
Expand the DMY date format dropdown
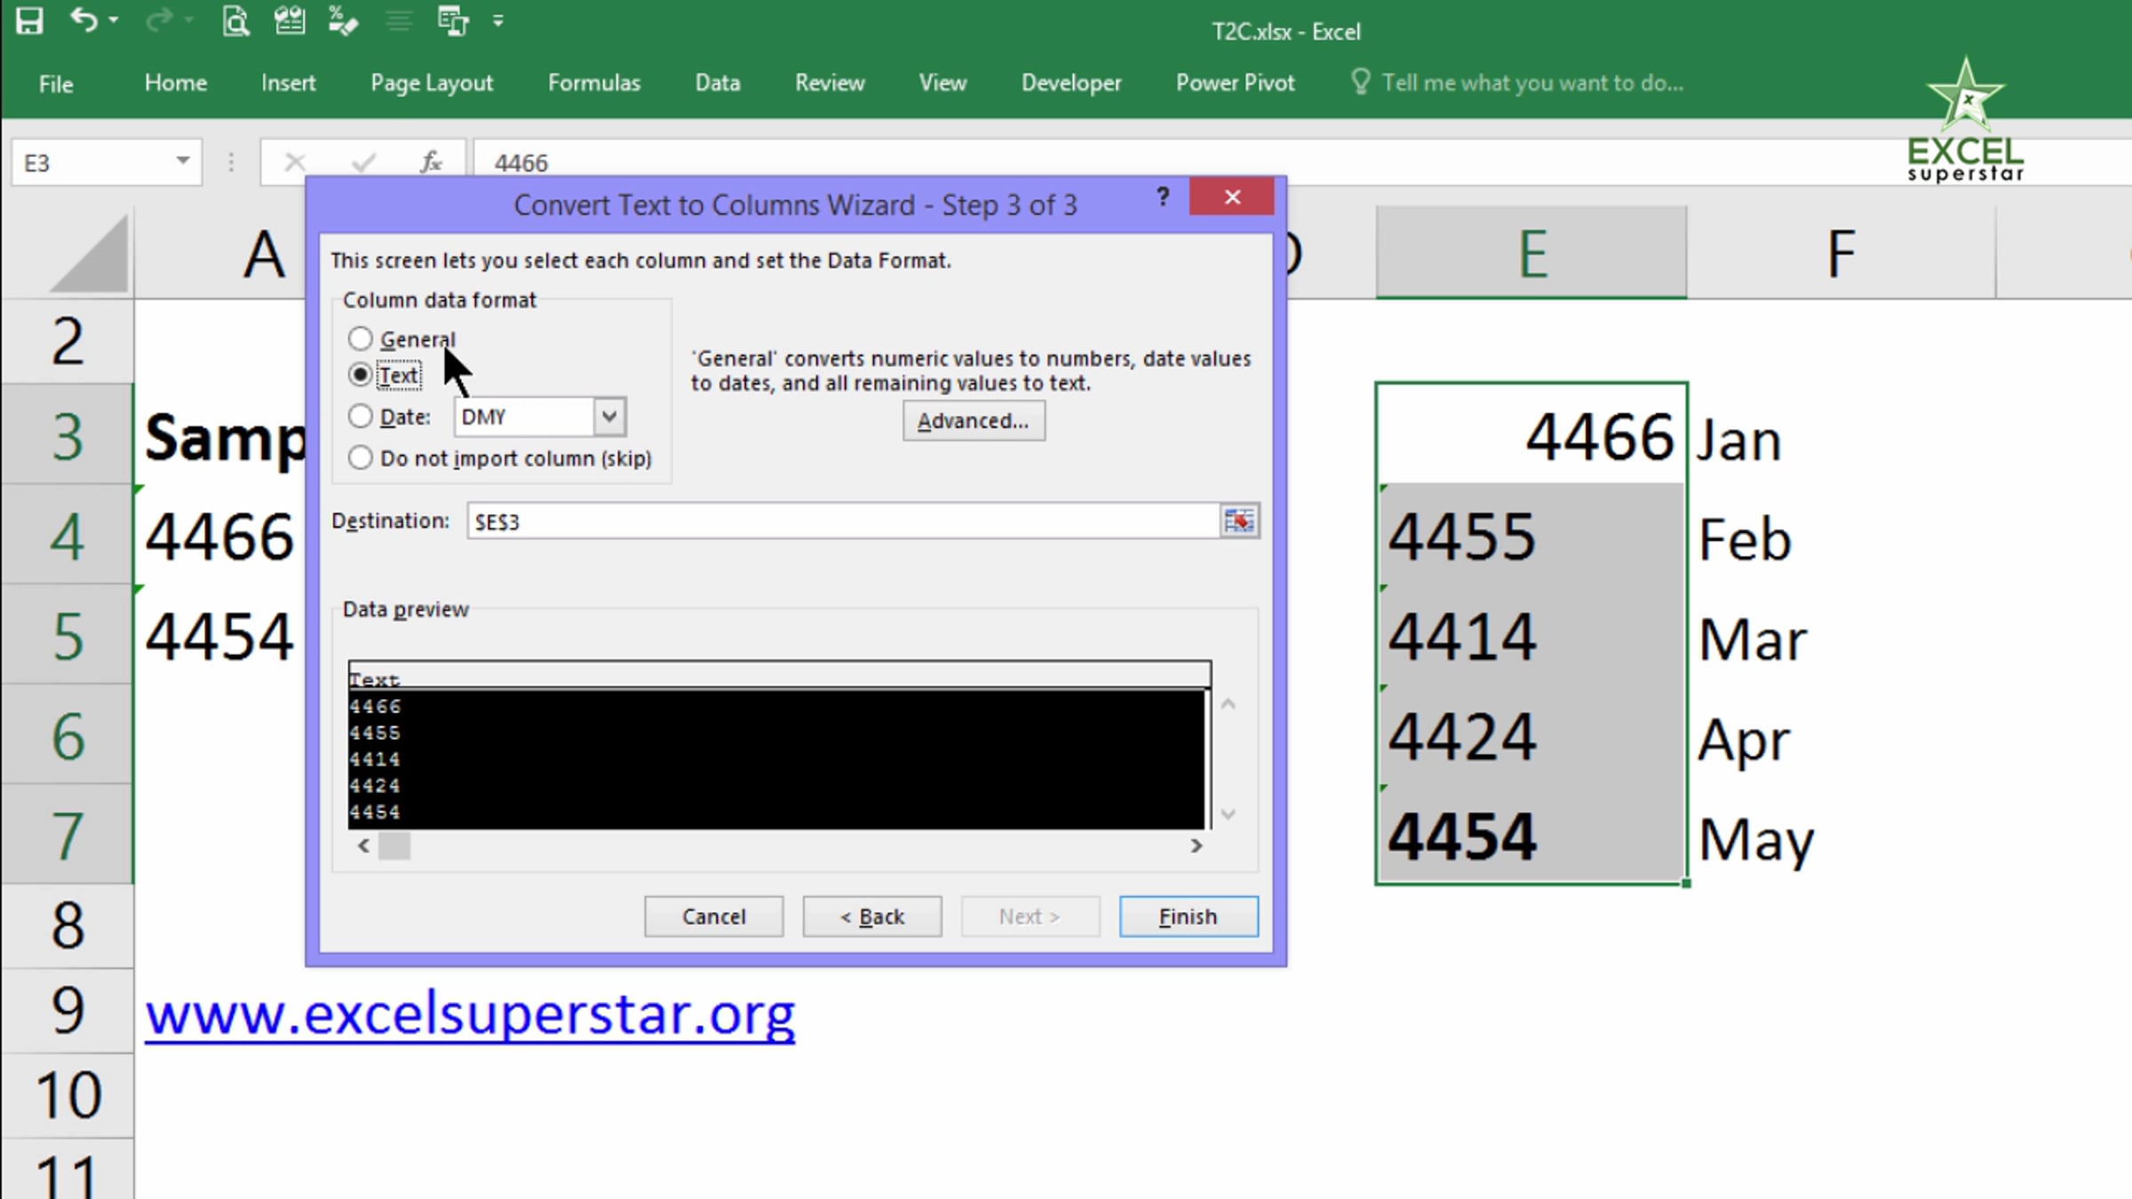point(609,416)
